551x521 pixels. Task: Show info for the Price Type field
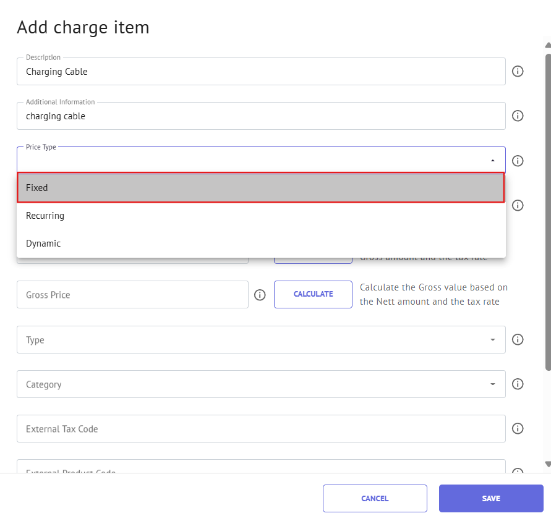(518, 161)
